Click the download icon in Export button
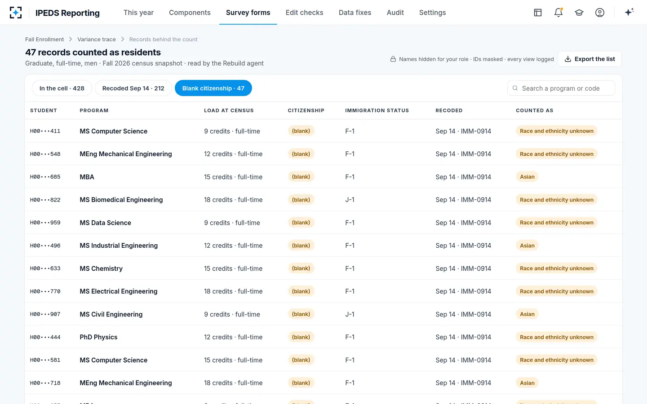647x404 pixels. (x=568, y=59)
